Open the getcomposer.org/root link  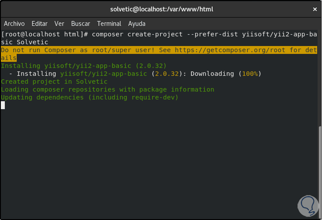[225, 50]
